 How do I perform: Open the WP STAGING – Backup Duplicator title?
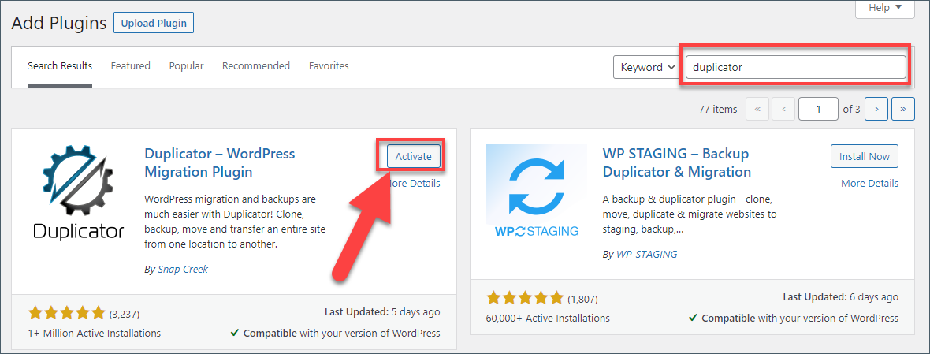point(677,162)
